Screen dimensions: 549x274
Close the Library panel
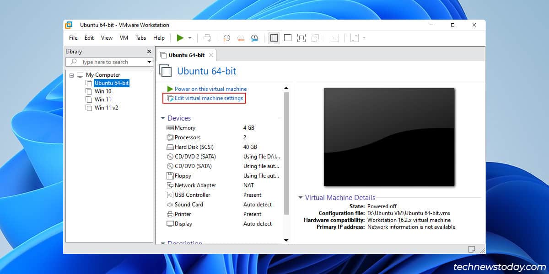(x=149, y=52)
